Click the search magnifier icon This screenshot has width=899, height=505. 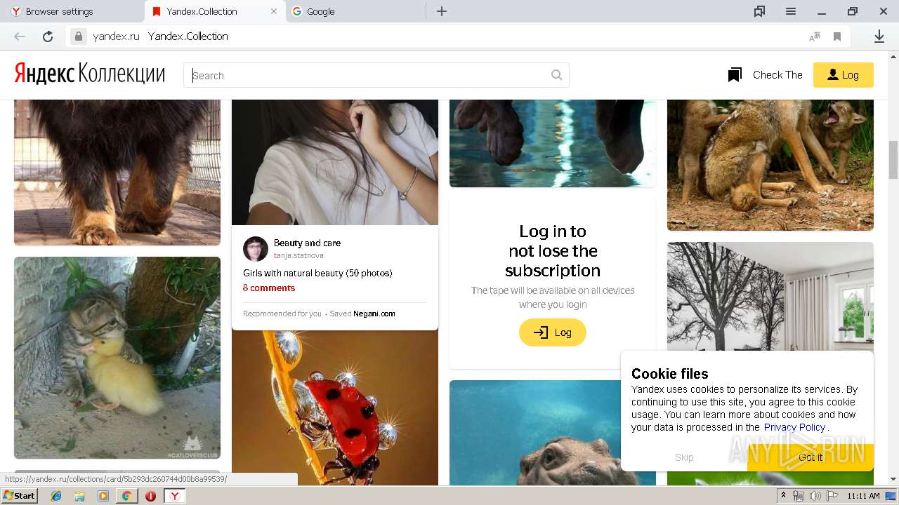556,75
